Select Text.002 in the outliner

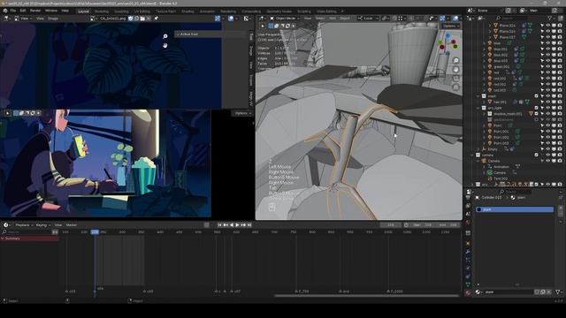(501, 178)
